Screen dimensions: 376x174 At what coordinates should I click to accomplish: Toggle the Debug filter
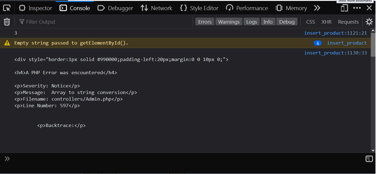287,22
